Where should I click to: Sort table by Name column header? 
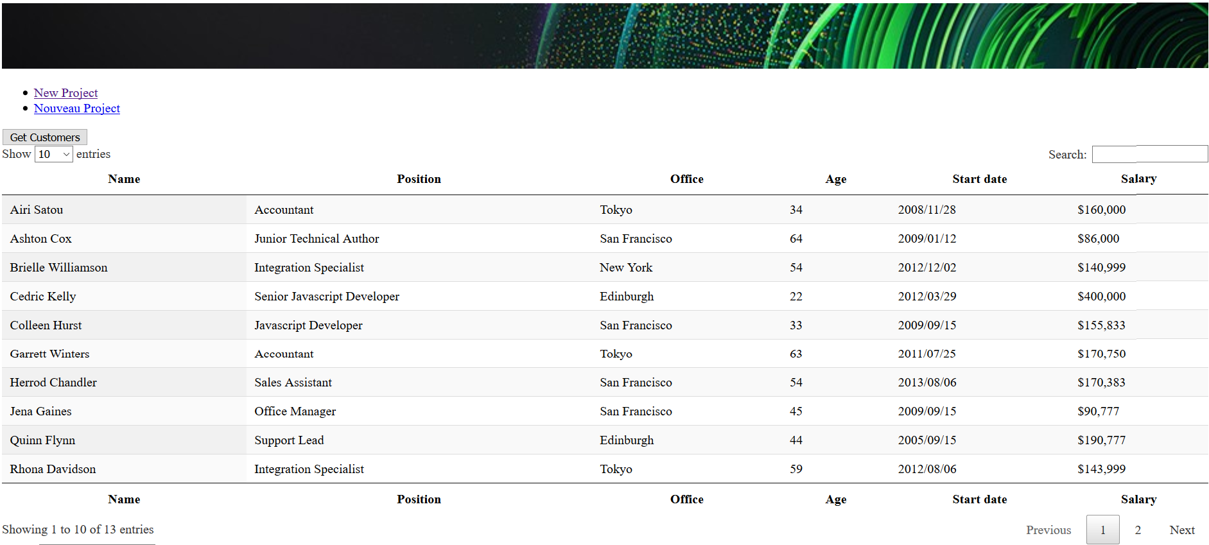pos(124,179)
